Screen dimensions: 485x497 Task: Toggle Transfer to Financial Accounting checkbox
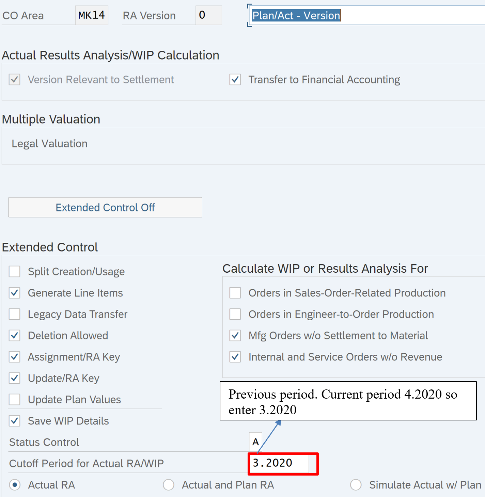pos(235,80)
